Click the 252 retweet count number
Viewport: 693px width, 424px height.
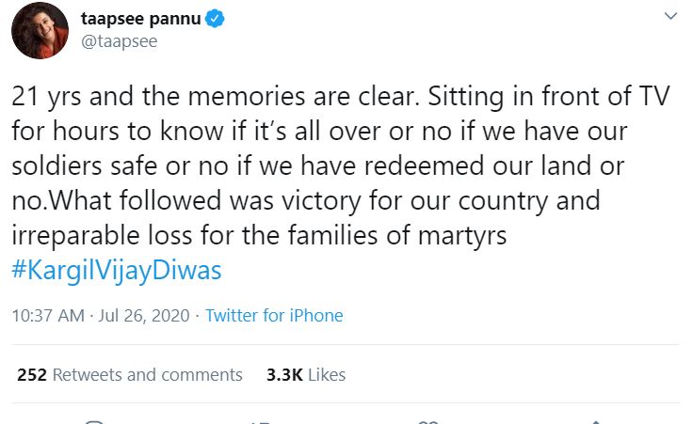pos(32,374)
